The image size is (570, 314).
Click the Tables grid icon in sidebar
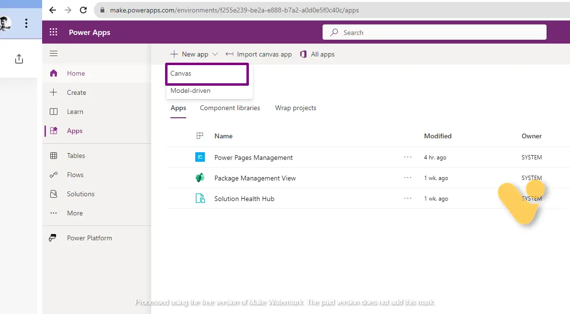click(x=54, y=156)
